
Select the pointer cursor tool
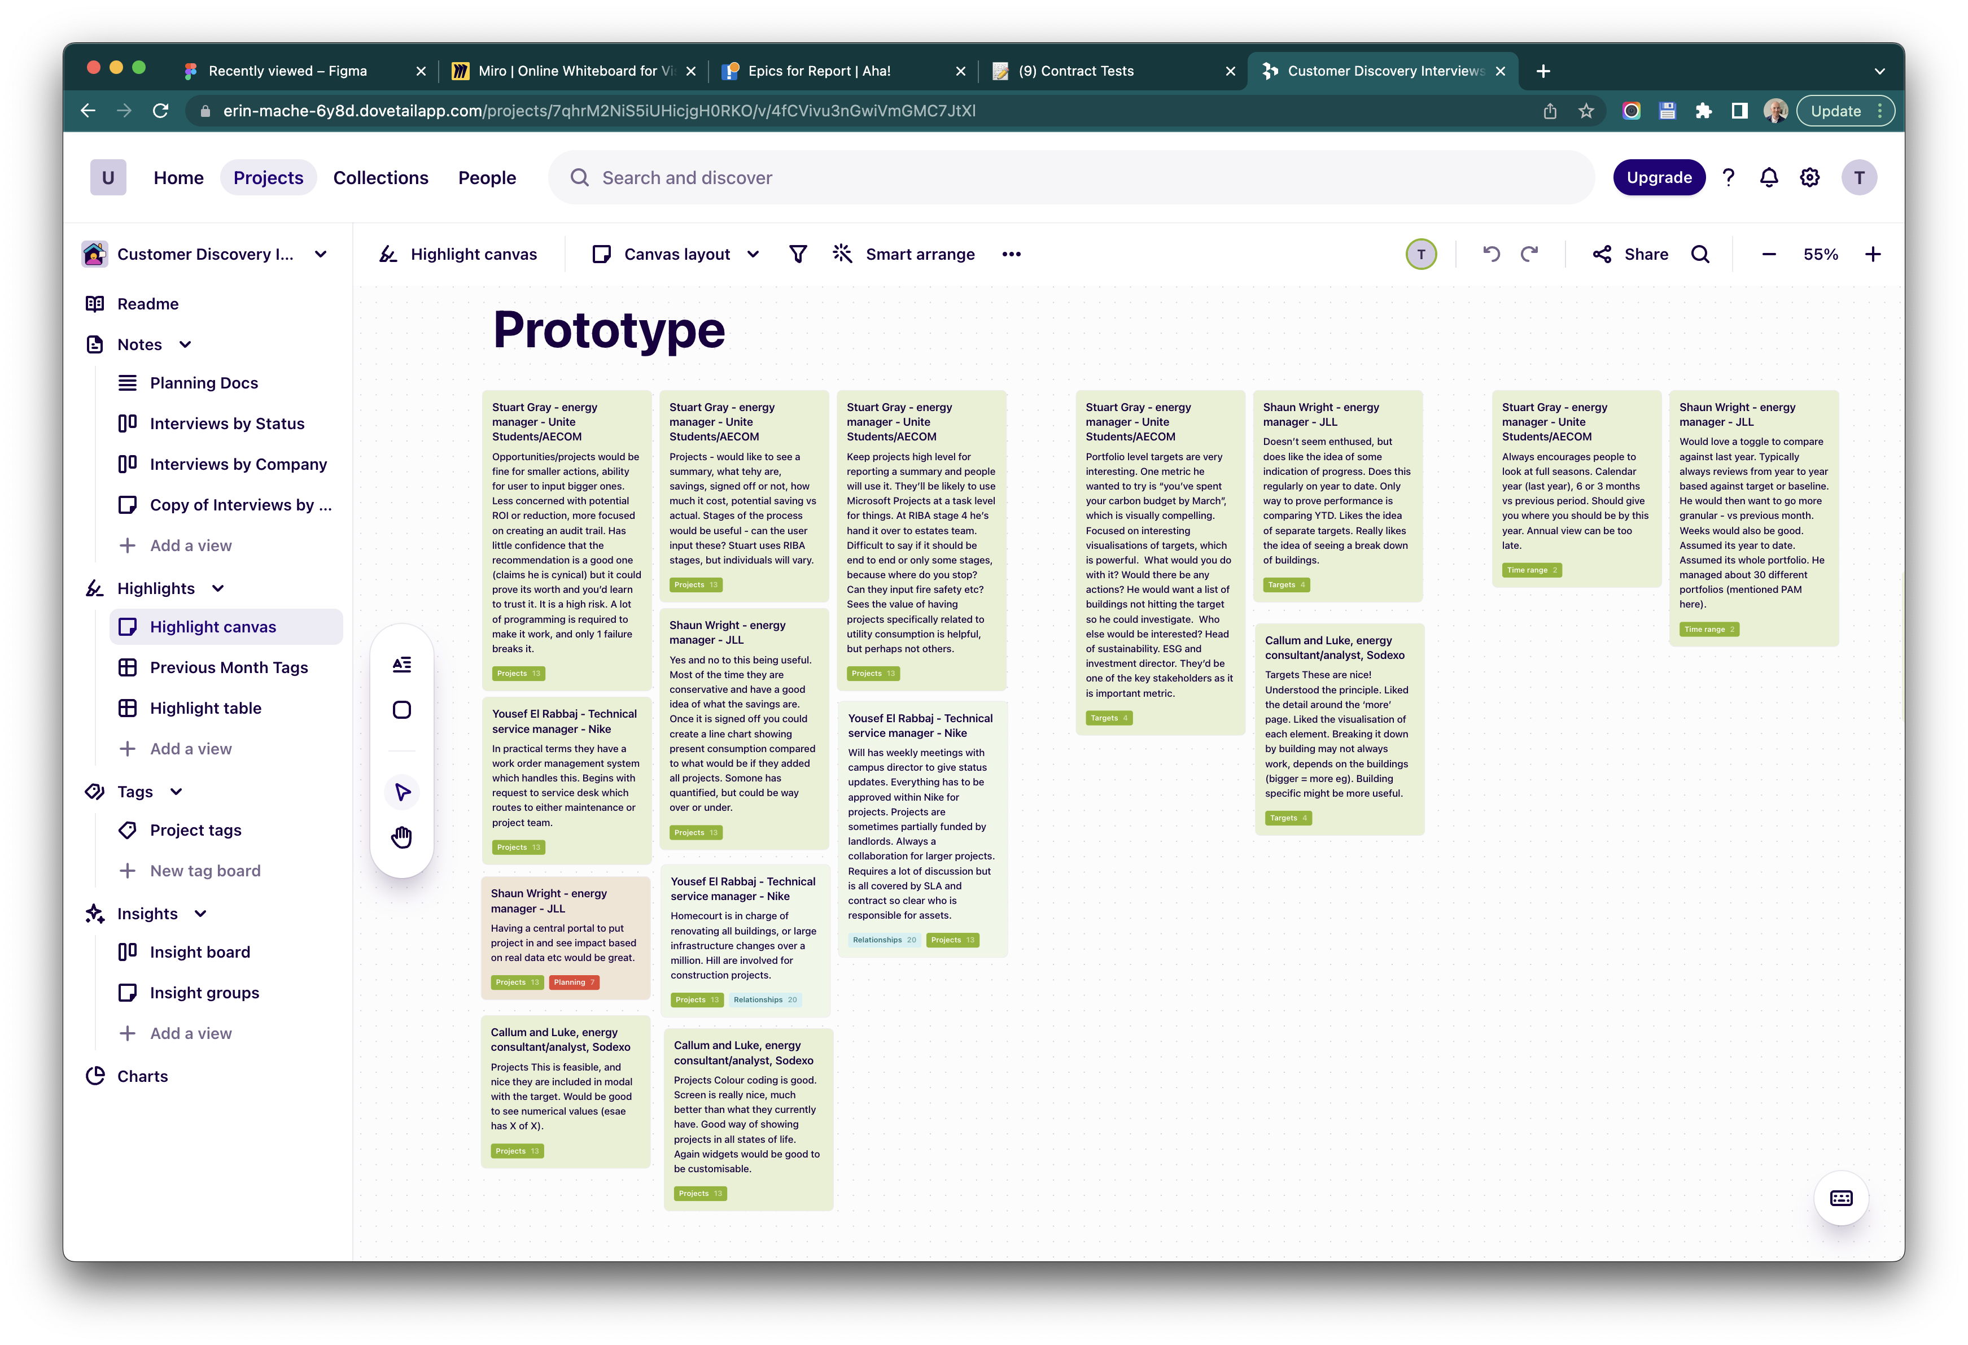point(402,793)
